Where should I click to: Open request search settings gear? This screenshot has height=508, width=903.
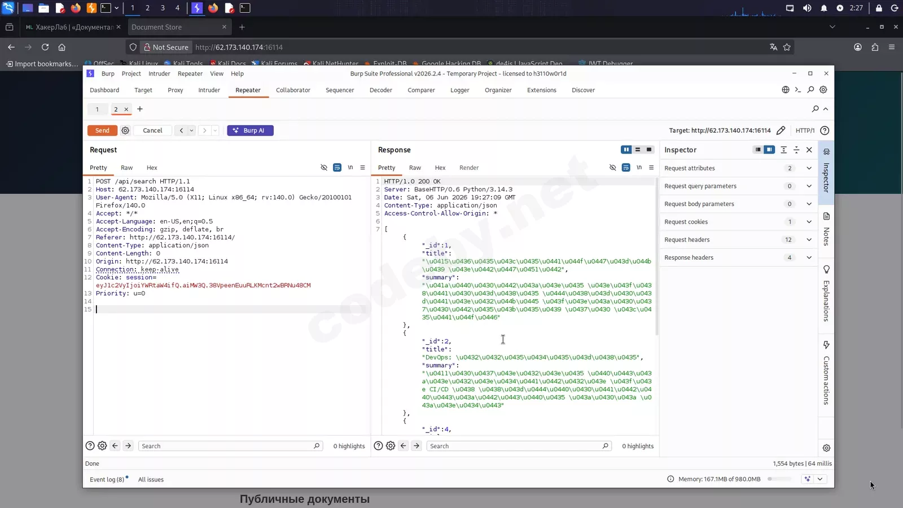click(102, 446)
